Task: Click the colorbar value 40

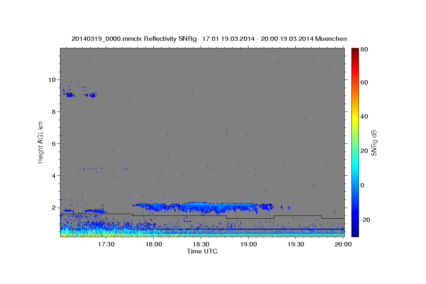Action: point(364,116)
